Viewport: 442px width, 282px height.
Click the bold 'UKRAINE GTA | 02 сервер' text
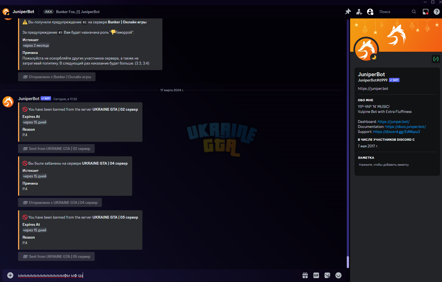click(115, 110)
